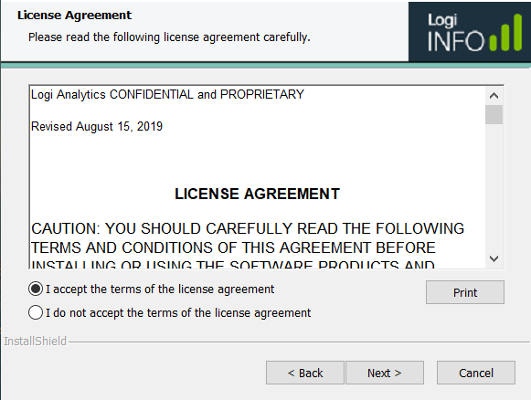Go back with the Back button
This screenshot has height=400, width=531.
[x=305, y=373]
